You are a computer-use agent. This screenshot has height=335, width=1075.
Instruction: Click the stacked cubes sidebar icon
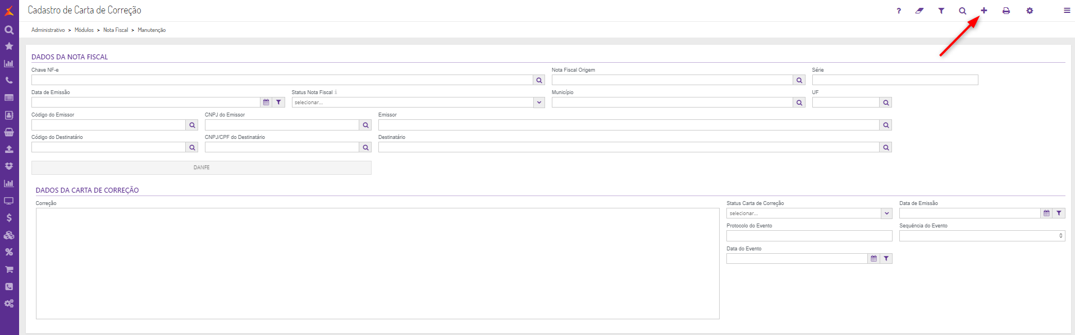coord(9,235)
